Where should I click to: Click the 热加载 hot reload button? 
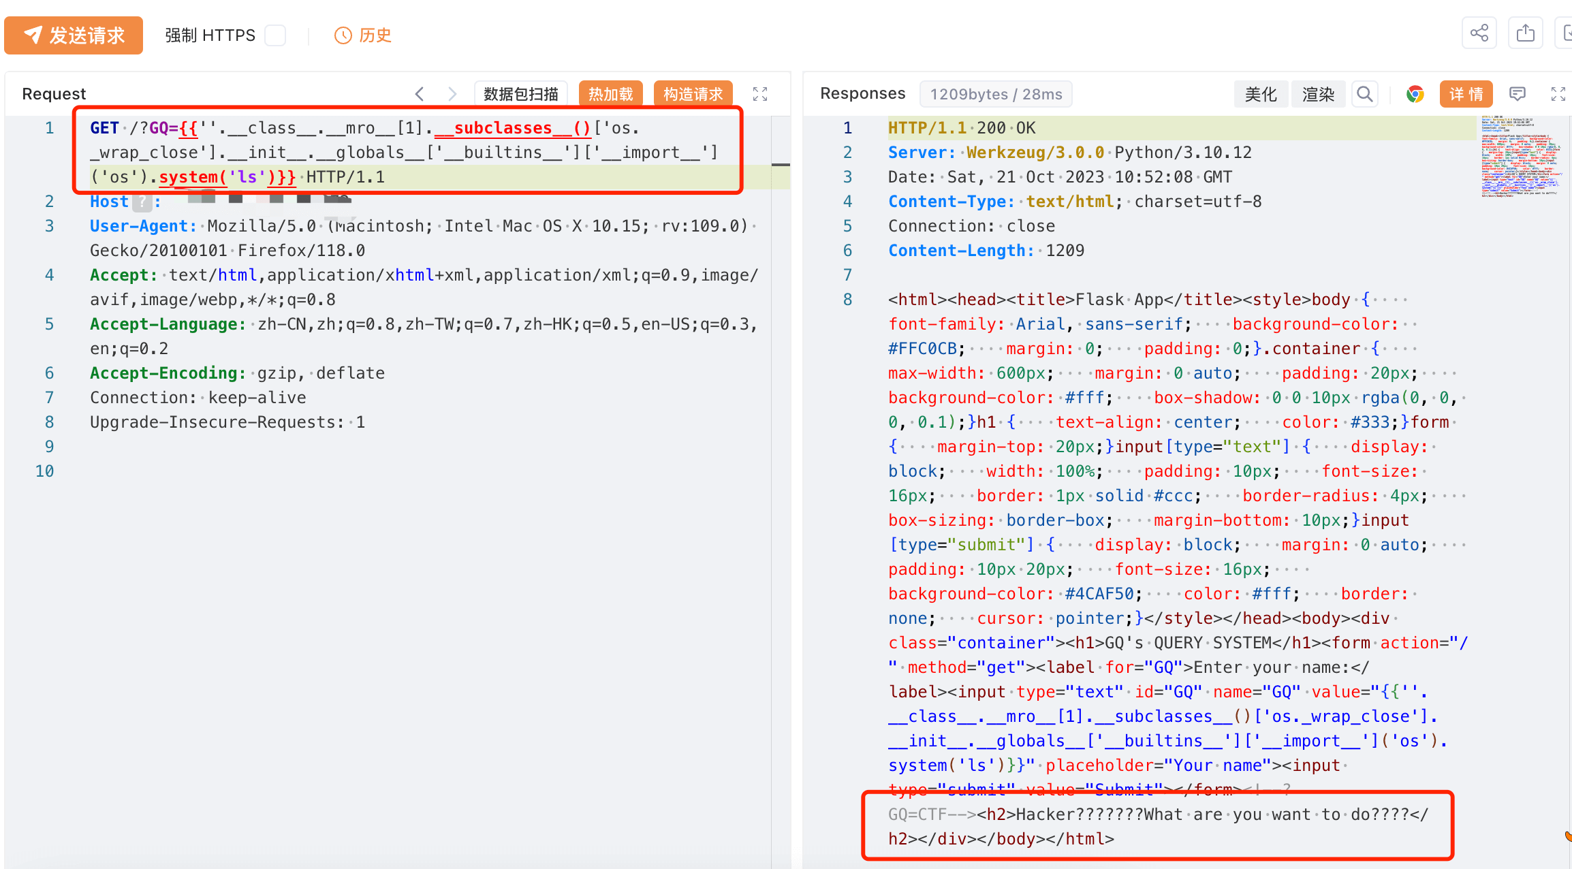(611, 94)
